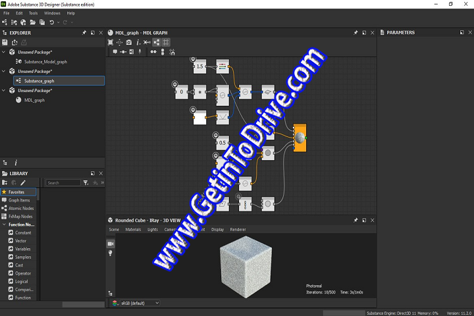The height and width of the screenshot is (316, 474).
Task: Select FxMap Nodes in Library
Action: (18, 217)
